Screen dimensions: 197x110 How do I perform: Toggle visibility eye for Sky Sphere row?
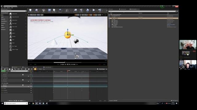click(109, 24)
